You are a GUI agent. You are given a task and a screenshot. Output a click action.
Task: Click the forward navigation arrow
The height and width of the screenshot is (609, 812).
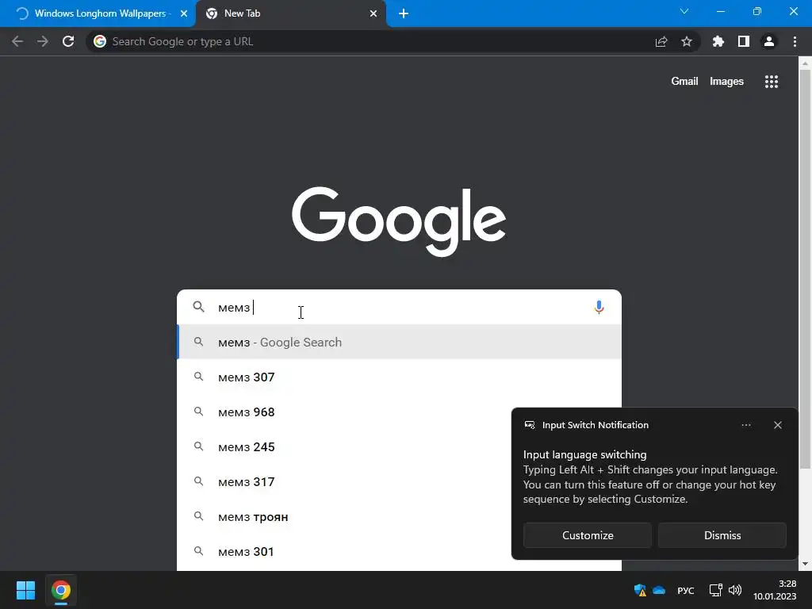tap(43, 41)
